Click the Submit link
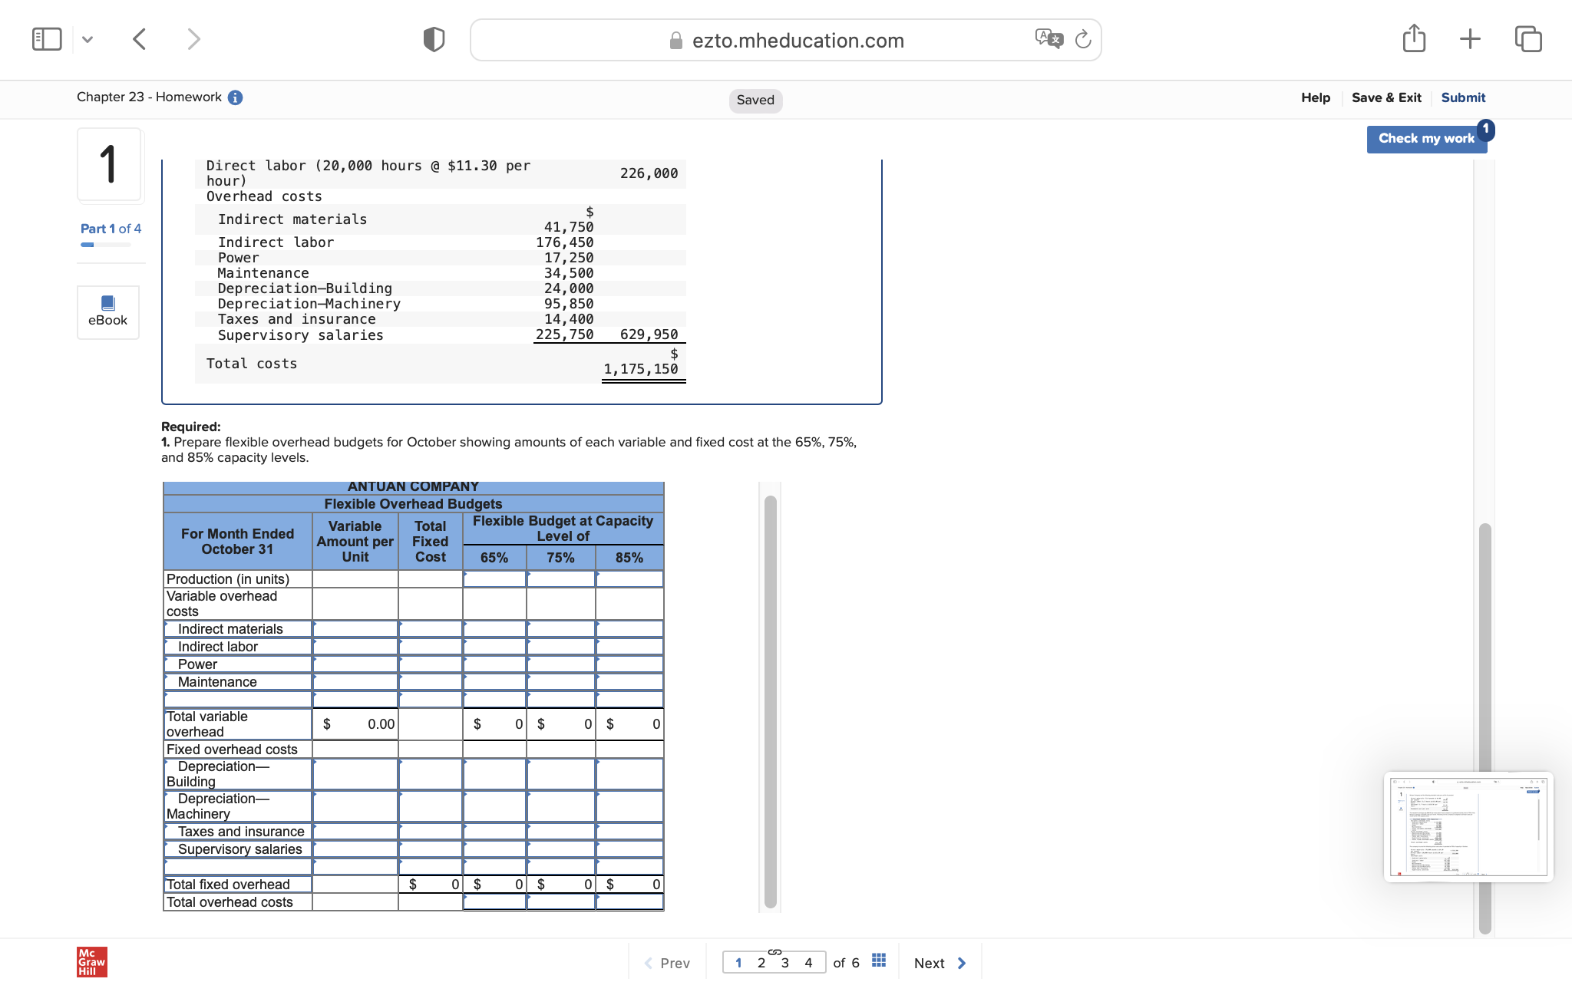The width and height of the screenshot is (1572, 982). (x=1463, y=97)
